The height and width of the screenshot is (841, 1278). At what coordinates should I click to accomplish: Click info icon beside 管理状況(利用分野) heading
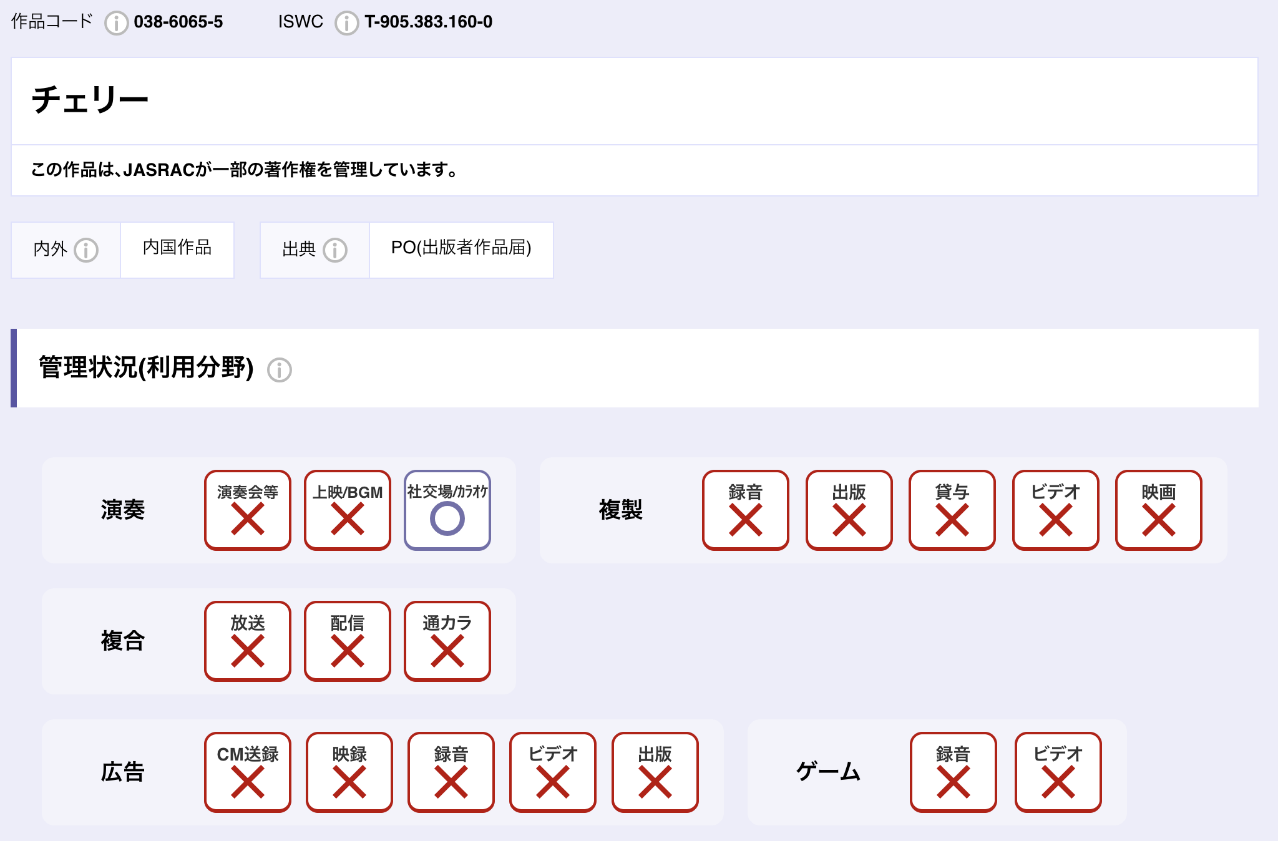280,370
